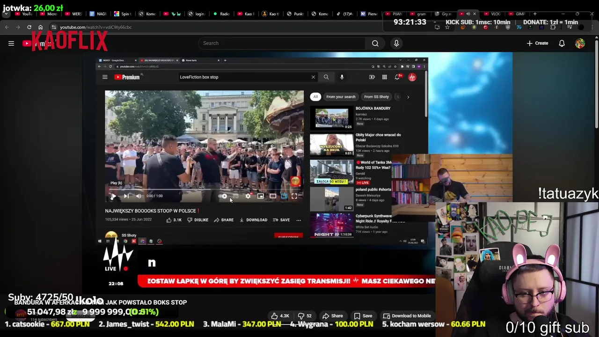Seek on the inner video progress bar
Image resolution: width=599 pixels, height=337 pixels.
(204, 190)
